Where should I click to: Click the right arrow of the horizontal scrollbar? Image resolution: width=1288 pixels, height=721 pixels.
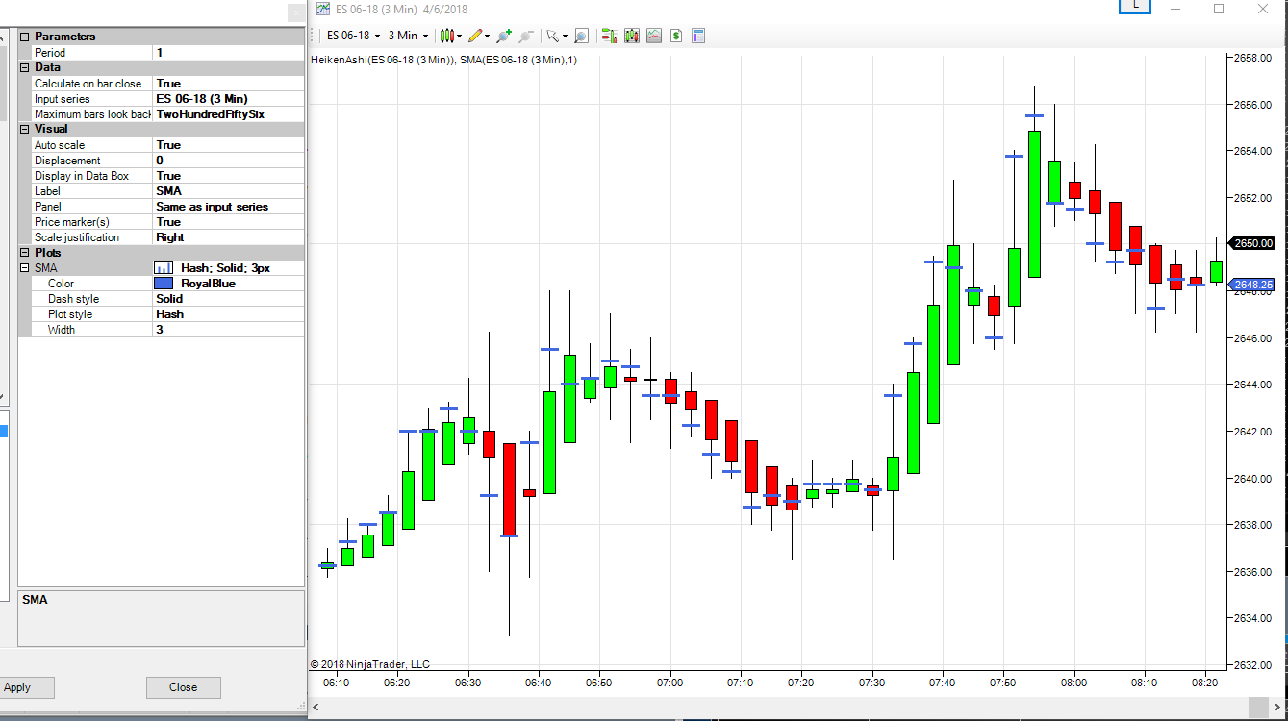tap(1279, 708)
